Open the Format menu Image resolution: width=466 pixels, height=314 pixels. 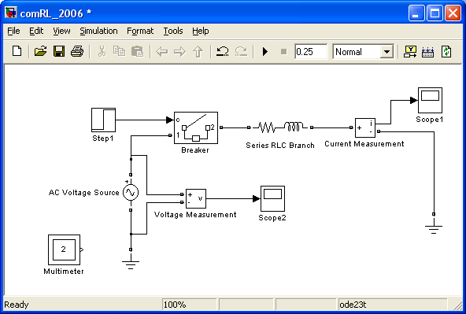pos(140,31)
